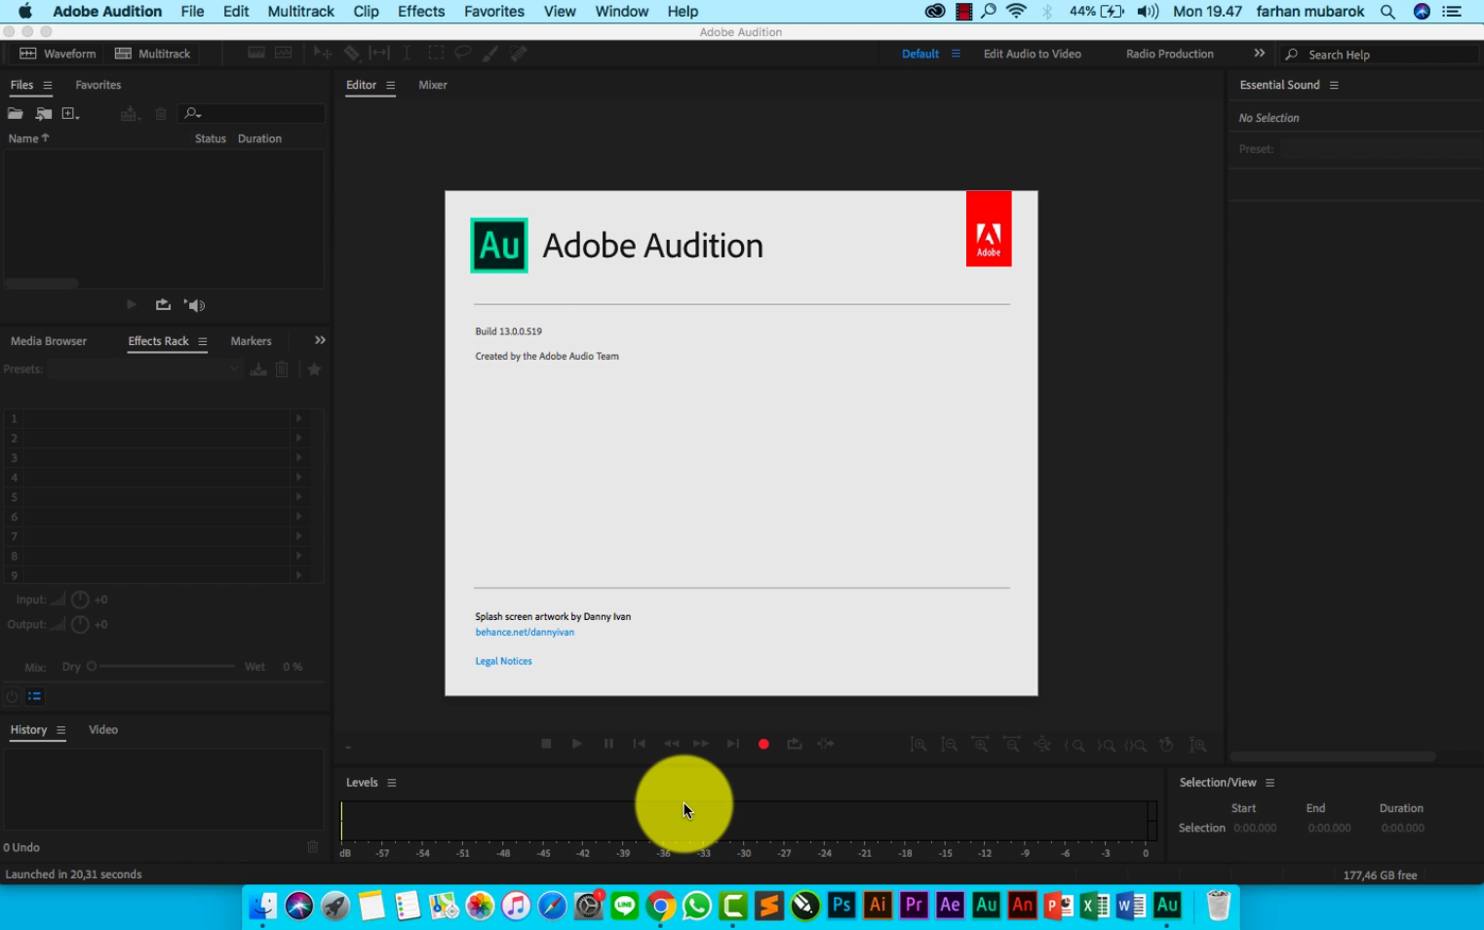Open the History panel menu
This screenshot has height=930, width=1484.
(60, 730)
